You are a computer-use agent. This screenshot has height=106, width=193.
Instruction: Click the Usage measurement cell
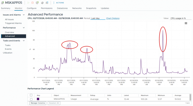click(x=74, y=99)
